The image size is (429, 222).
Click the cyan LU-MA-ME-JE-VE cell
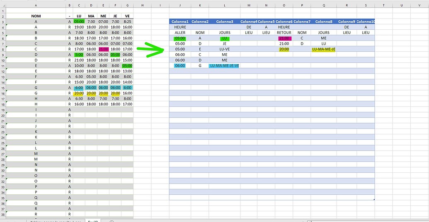pos(224,65)
